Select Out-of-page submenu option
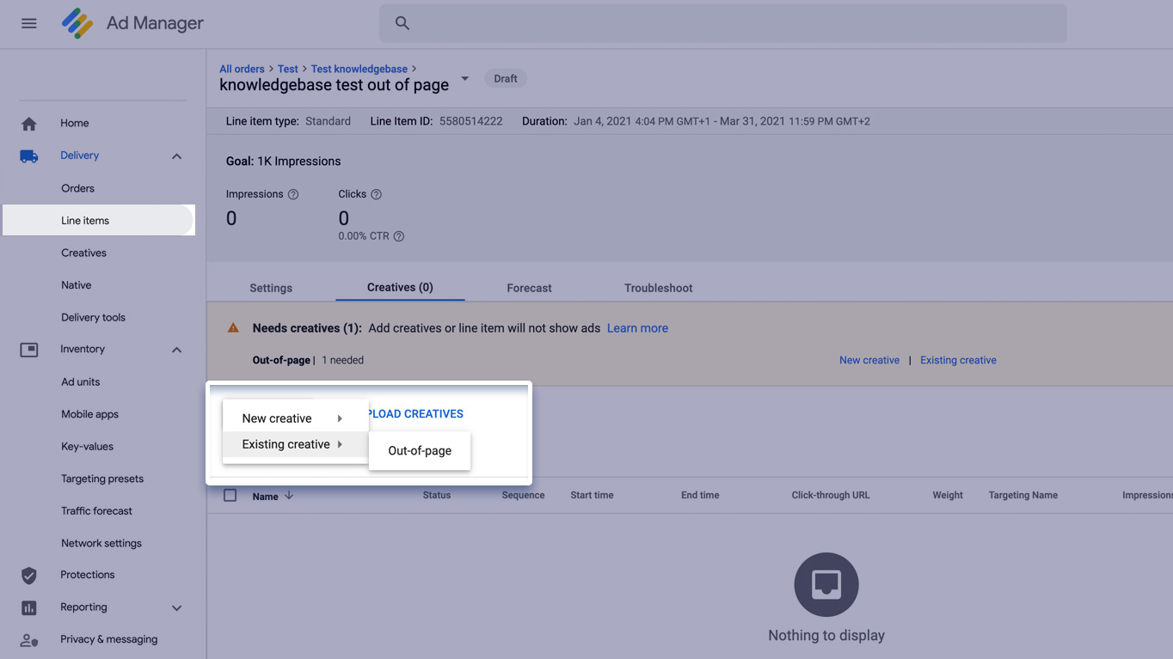Viewport: 1173px width, 659px height. click(420, 450)
